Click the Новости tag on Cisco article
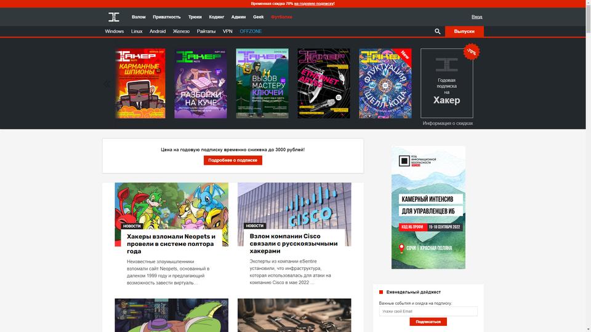The height and width of the screenshot is (332, 591). click(x=254, y=226)
